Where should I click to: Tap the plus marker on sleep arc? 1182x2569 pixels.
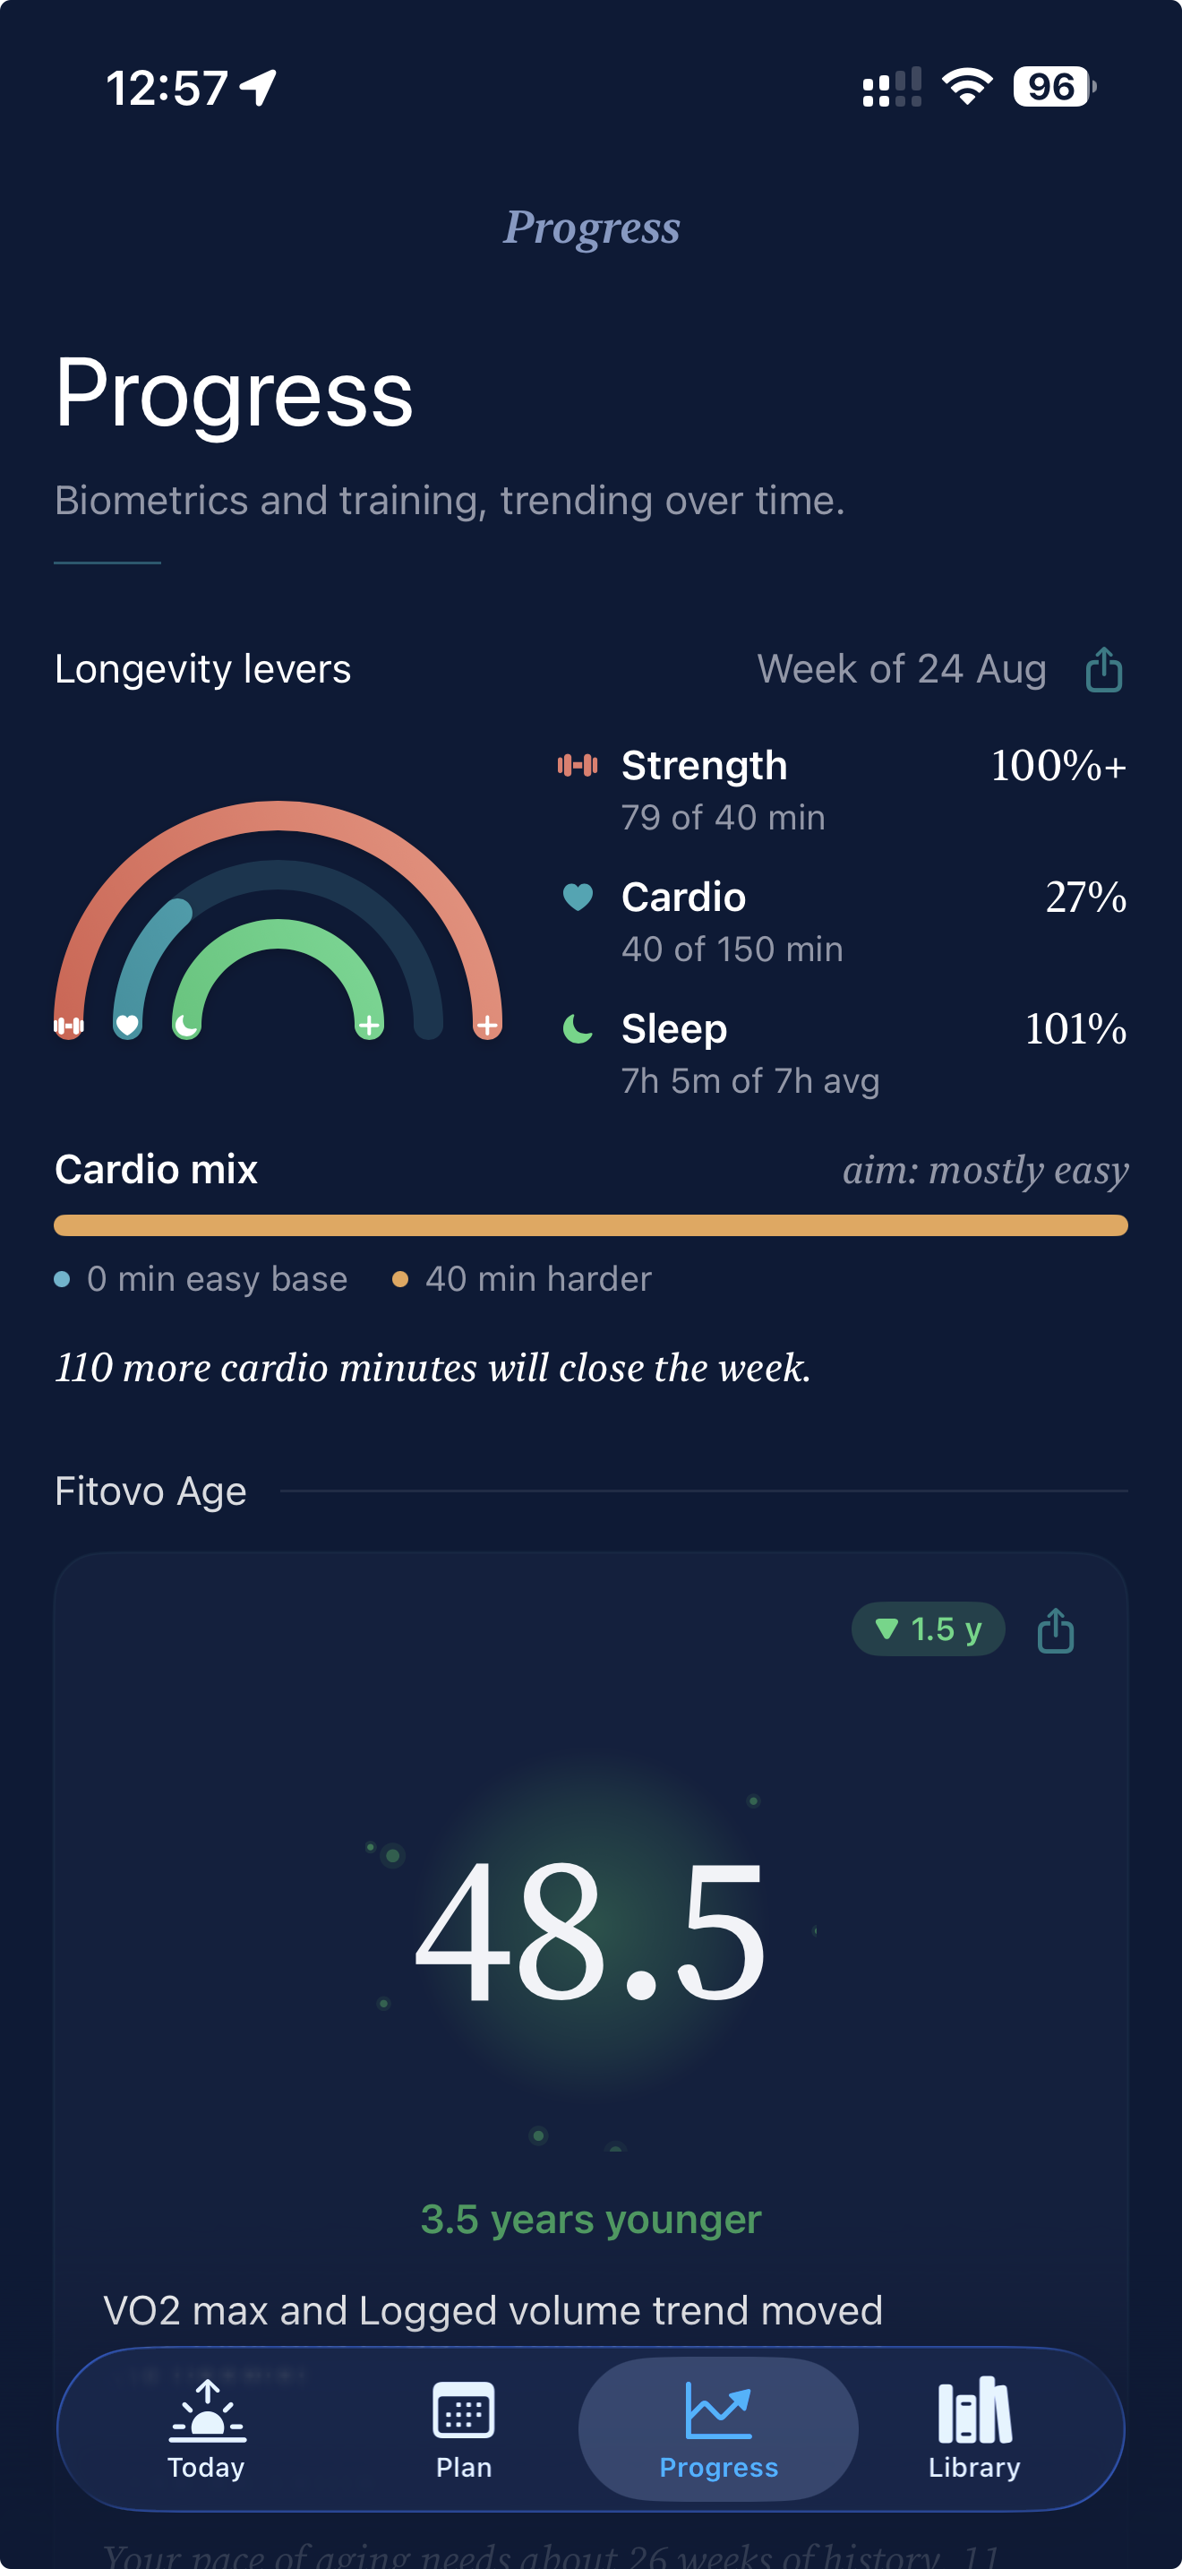369,1026
